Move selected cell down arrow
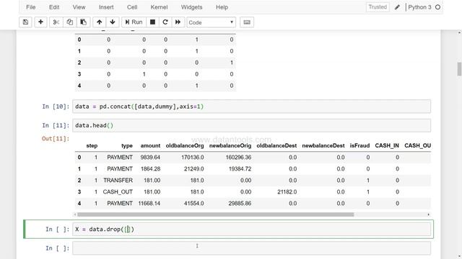 113,22
